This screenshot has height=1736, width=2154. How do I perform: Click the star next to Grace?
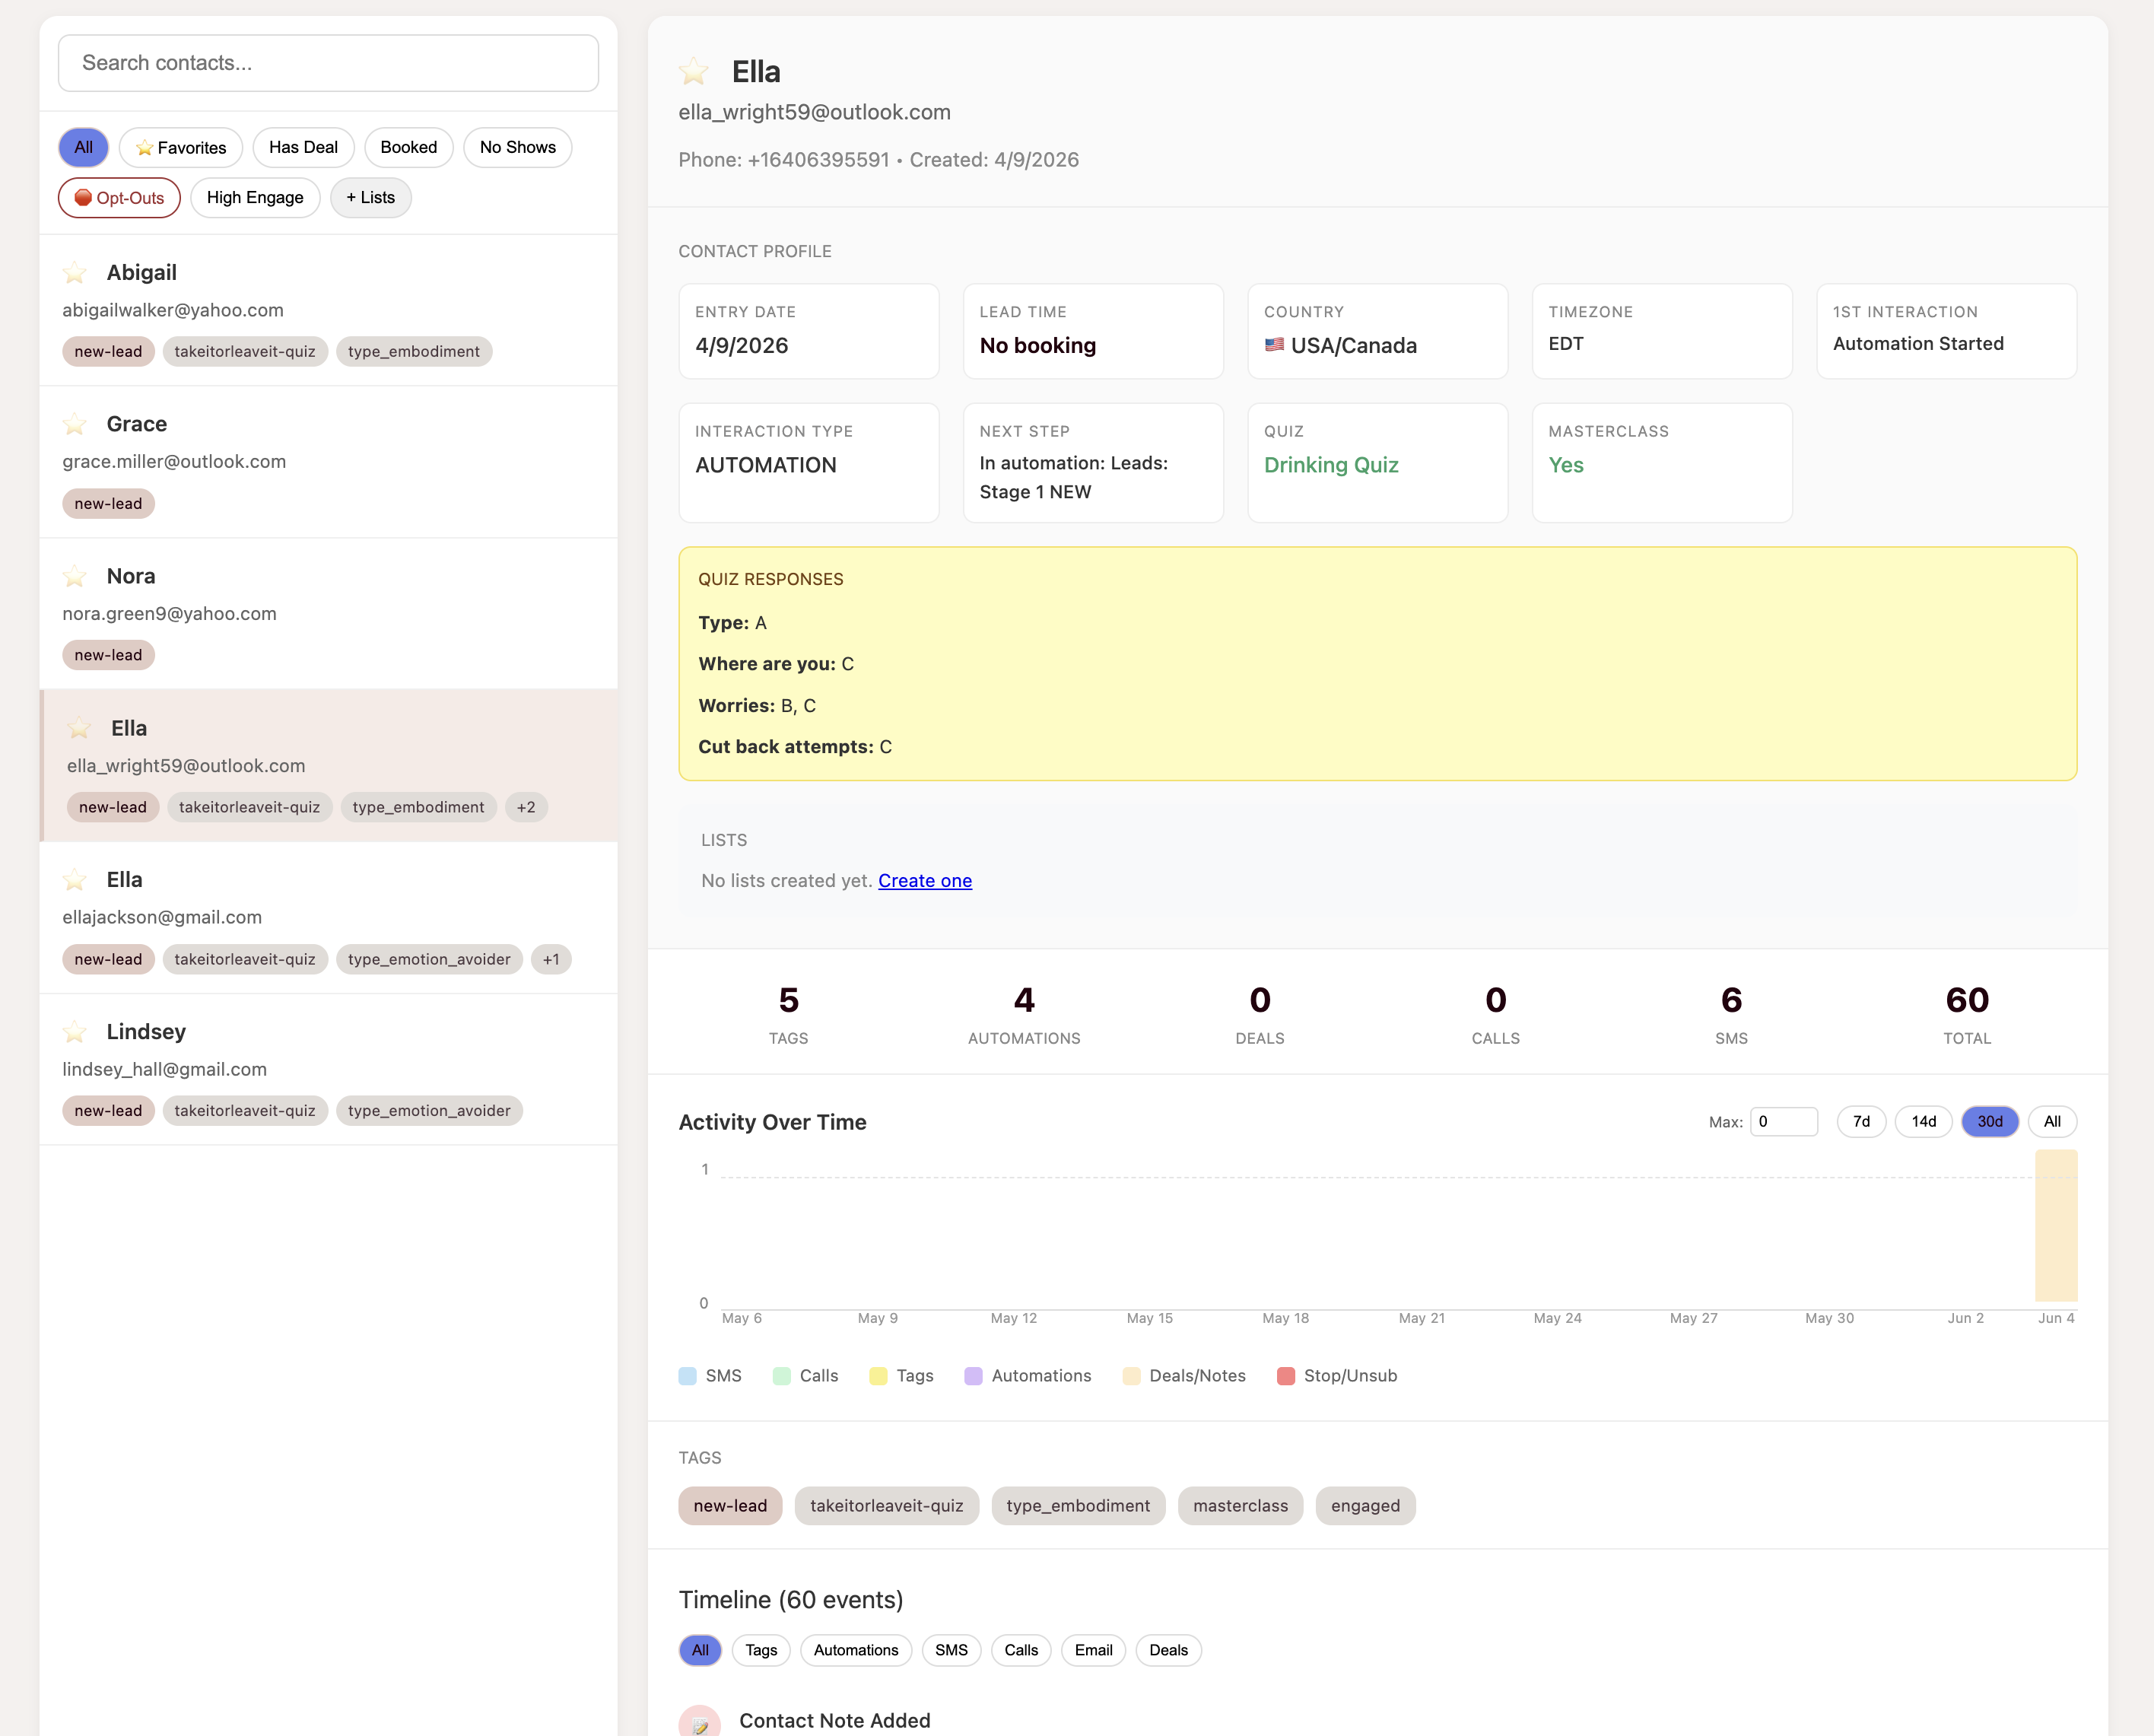tap(75, 424)
